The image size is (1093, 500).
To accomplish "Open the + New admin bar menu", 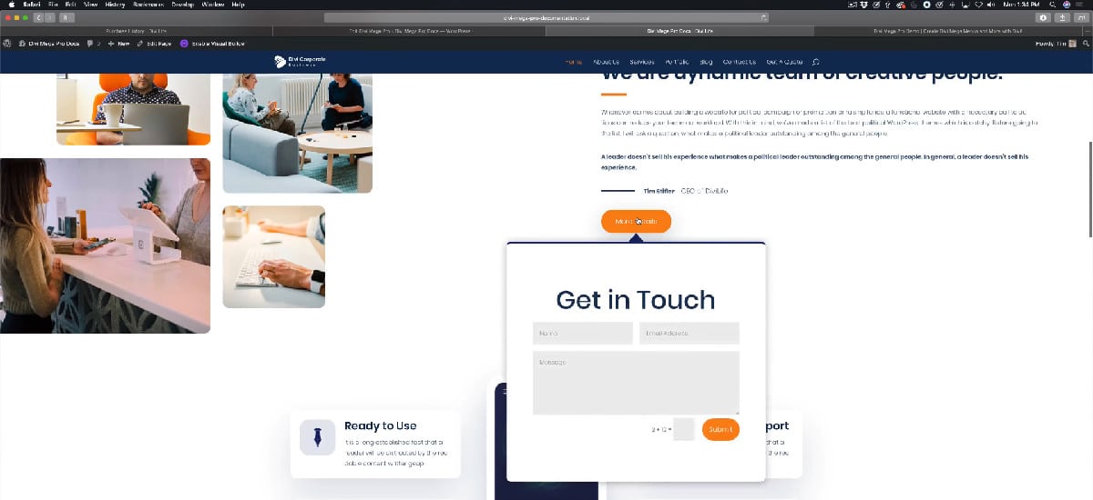I will tap(119, 43).
